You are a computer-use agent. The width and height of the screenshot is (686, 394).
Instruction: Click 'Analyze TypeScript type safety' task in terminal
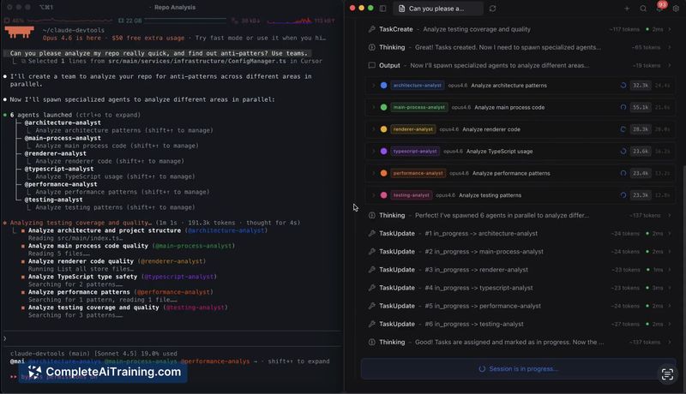(x=82, y=277)
